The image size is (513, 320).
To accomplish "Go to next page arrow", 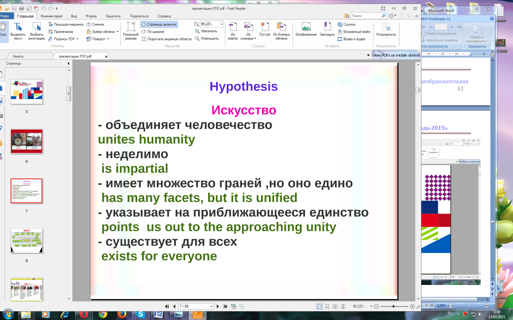I will [218, 306].
